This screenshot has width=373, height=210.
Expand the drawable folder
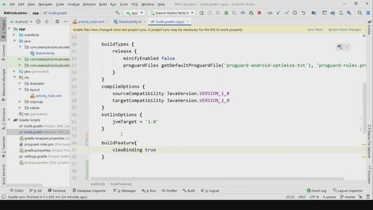[20, 83]
